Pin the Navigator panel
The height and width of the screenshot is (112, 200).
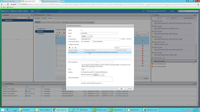point(32,15)
